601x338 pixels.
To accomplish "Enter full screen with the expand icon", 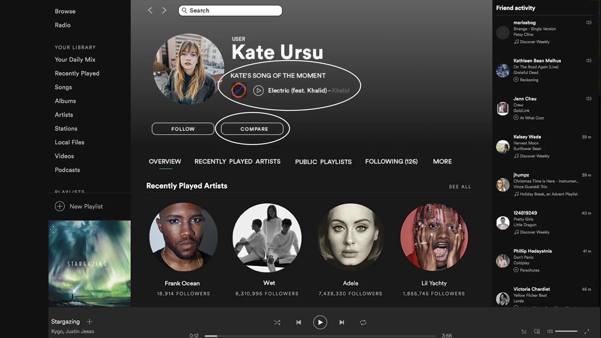I will pos(587,331).
